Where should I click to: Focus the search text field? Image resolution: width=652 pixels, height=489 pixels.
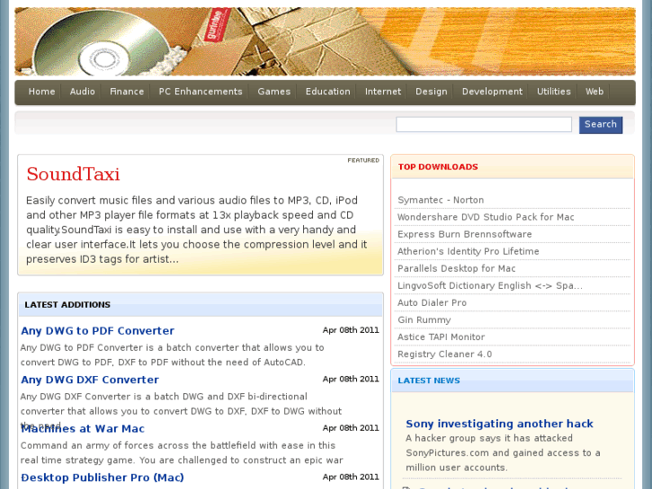tap(484, 125)
